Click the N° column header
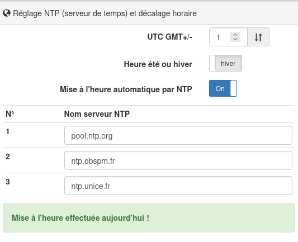298x242 pixels. tap(10, 114)
